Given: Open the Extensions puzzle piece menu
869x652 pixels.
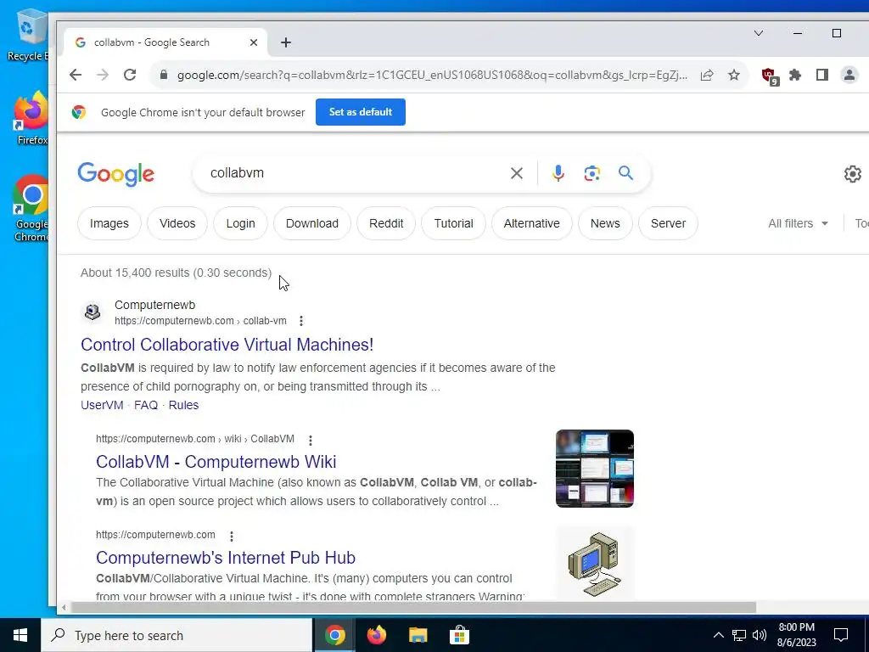Looking at the screenshot, I should click(795, 75).
